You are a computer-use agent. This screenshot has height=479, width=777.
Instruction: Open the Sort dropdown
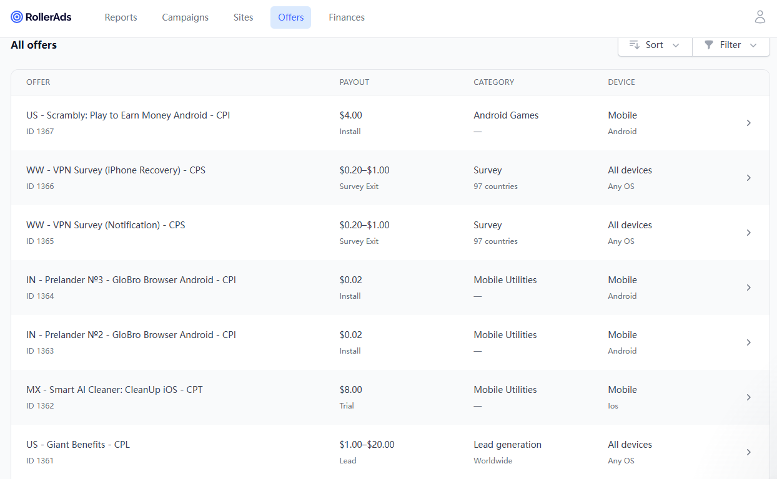(655, 45)
